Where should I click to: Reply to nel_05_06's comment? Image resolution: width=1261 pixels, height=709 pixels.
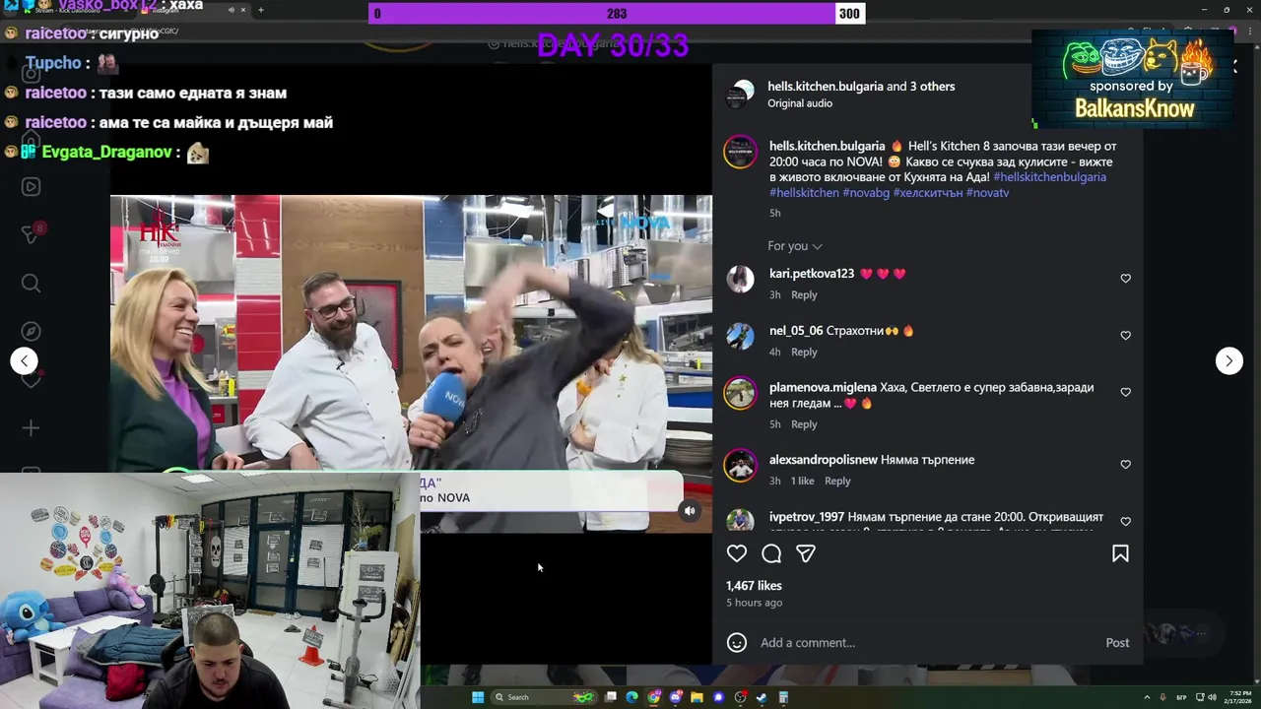[804, 353]
